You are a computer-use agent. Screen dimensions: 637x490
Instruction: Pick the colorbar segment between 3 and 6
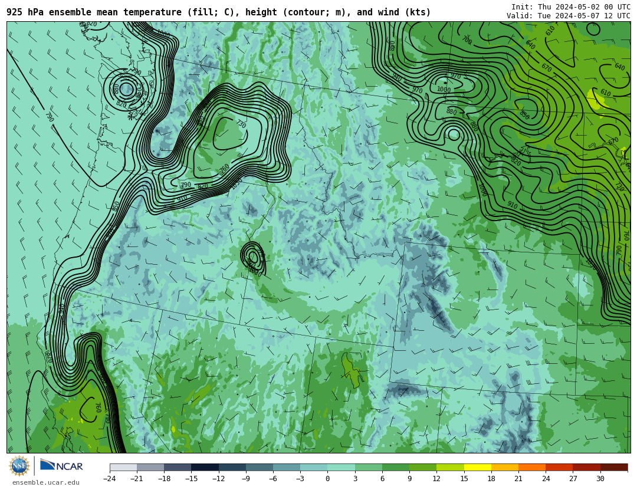tap(369, 467)
